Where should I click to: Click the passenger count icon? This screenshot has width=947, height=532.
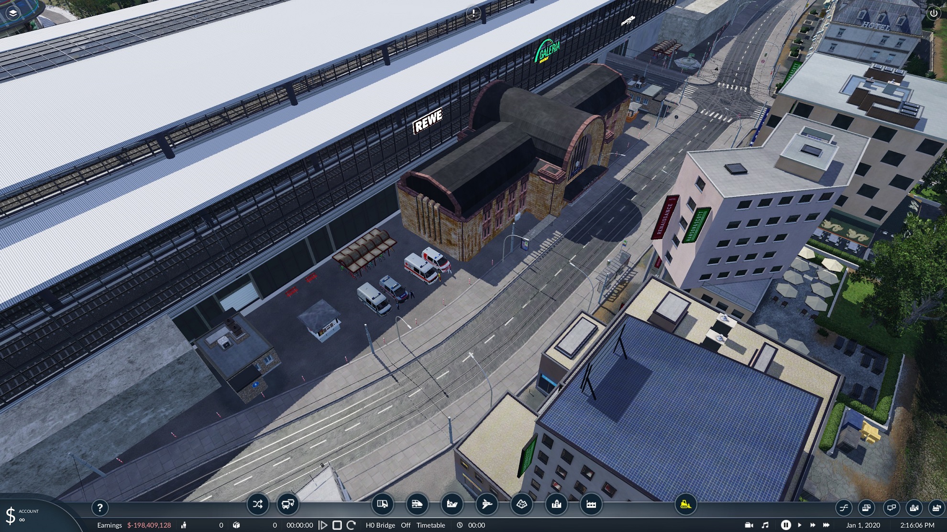point(184,525)
